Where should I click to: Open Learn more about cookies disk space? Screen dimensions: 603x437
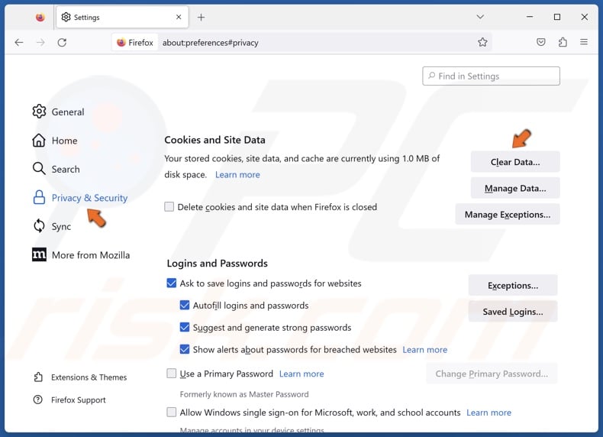point(237,175)
